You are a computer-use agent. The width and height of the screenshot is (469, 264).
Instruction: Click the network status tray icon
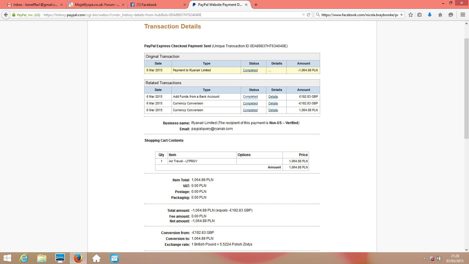[x=439, y=258]
